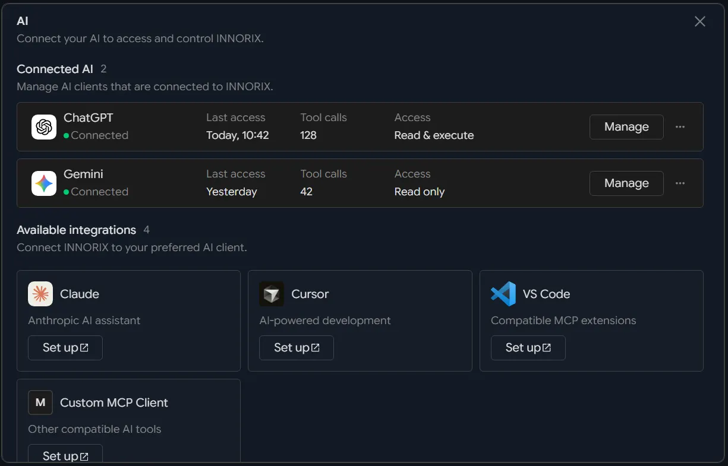Click the 'Read & execute' access value

click(x=434, y=135)
